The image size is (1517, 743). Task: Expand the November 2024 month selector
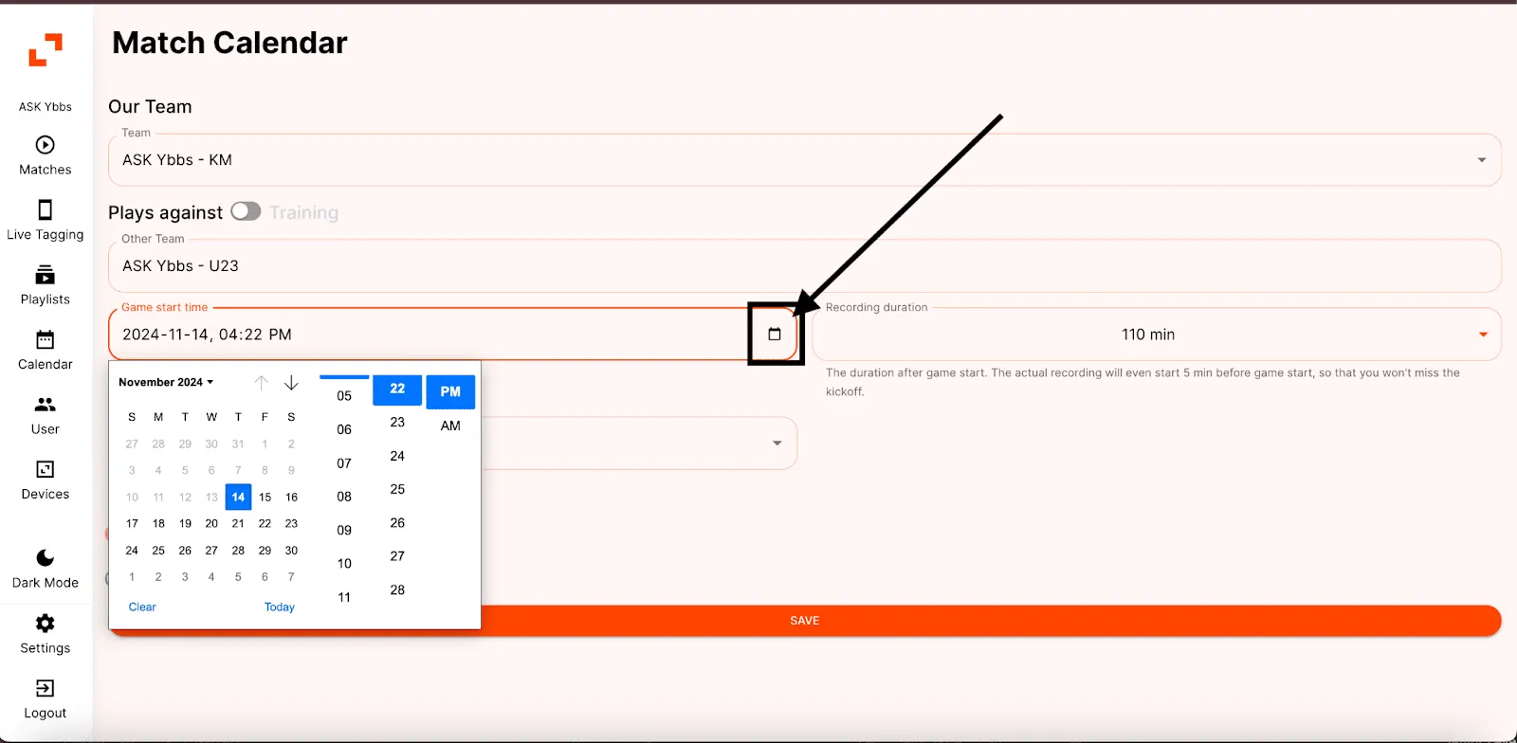(x=166, y=382)
